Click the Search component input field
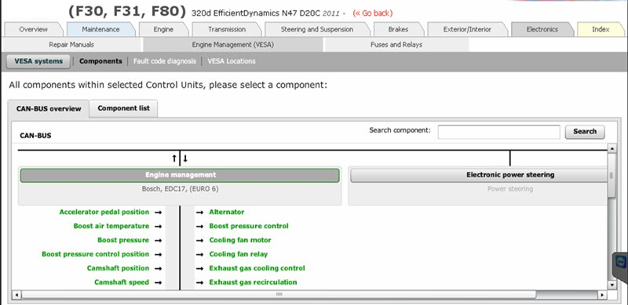 [498, 132]
